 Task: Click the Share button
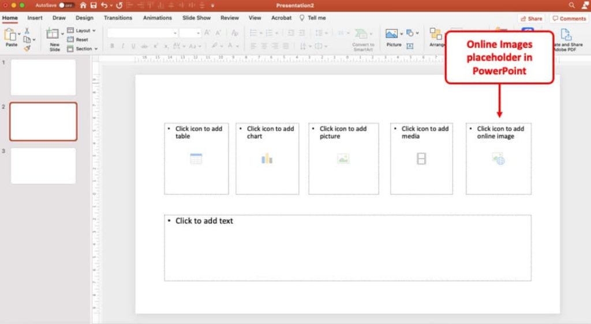pyautogui.click(x=531, y=18)
